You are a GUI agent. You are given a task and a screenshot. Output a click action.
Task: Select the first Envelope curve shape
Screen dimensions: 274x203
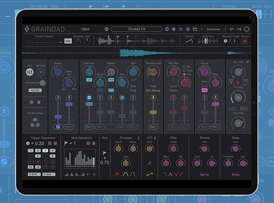125,174
